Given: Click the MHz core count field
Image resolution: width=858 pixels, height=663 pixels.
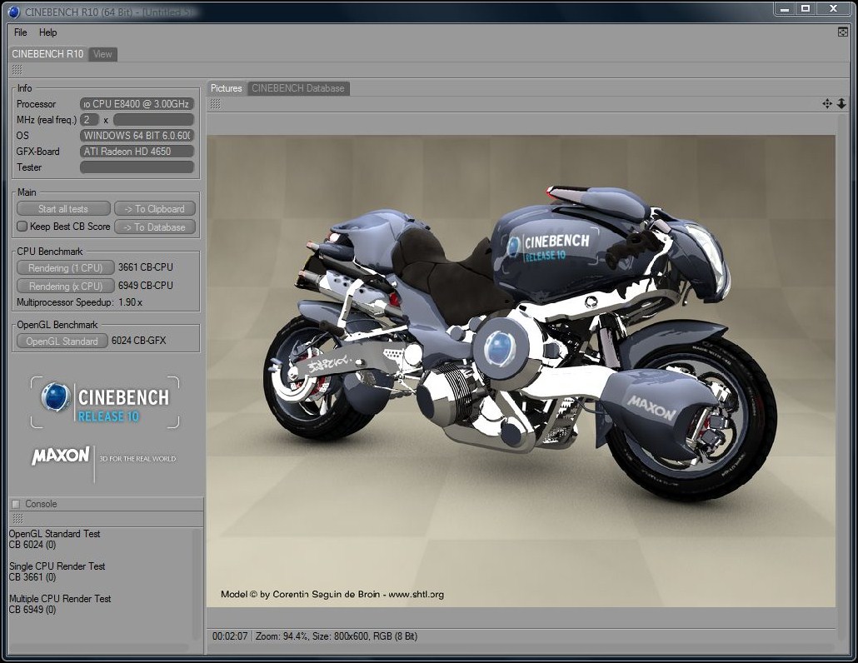Looking at the screenshot, I should [x=89, y=120].
